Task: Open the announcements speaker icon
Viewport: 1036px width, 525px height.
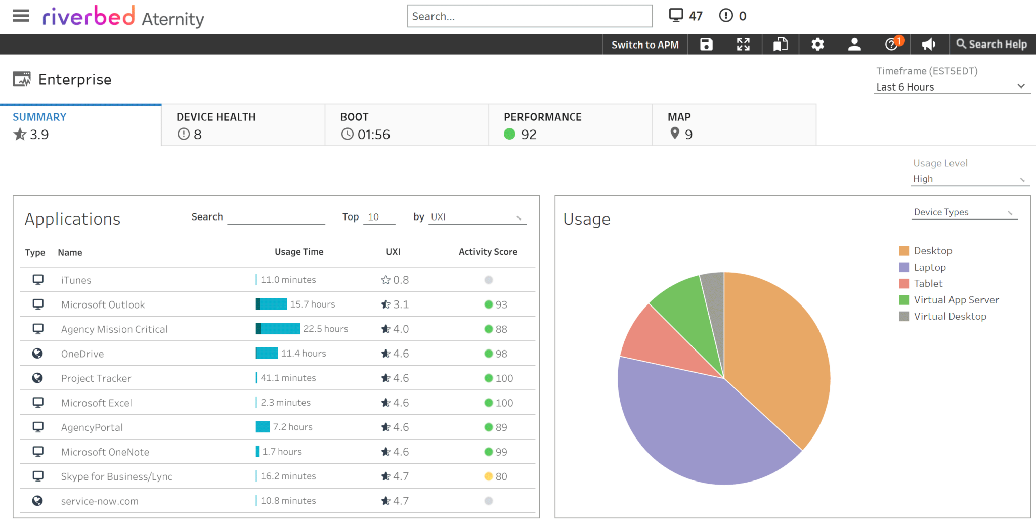Action: (929, 44)
